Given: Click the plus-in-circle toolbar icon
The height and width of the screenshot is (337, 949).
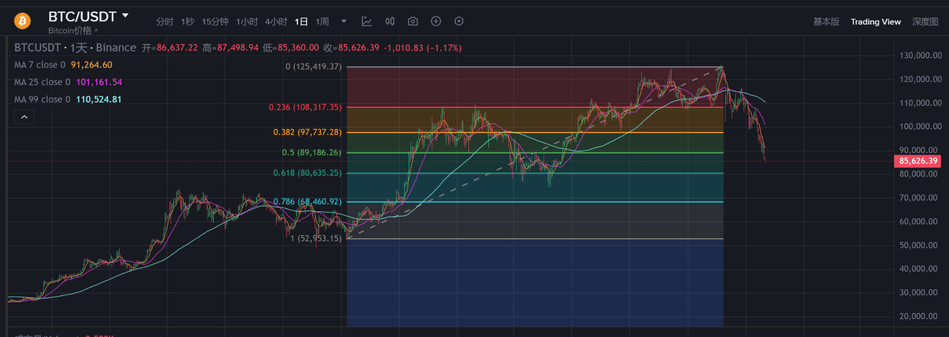Looking at the screenshot, I should point(436,21).
